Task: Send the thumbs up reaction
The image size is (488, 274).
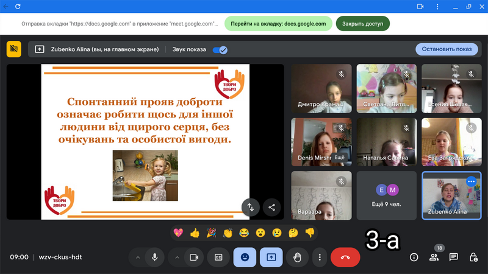Action: point(195,233)
